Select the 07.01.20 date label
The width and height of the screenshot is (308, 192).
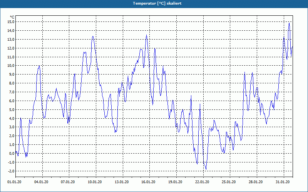click(68, 182)
